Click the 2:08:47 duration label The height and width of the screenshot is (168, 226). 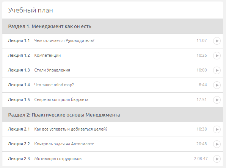(201, 159)
